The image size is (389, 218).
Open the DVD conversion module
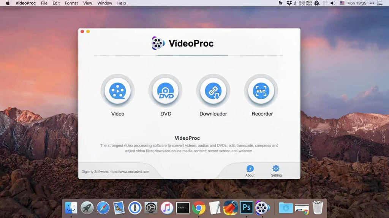coord(166,91)
